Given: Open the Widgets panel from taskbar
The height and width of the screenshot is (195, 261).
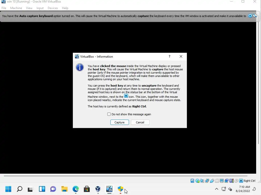Looking at the screenshot, I should [42, 189].
